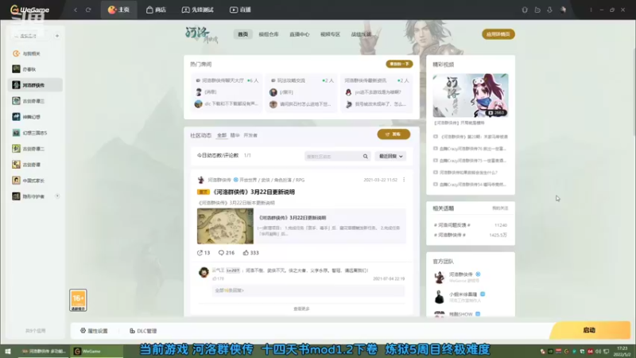Open the #河洛群侠传# topic with 1425.5万
The height and width of the screenshot is (358, 636).
(x=449, y=235)
